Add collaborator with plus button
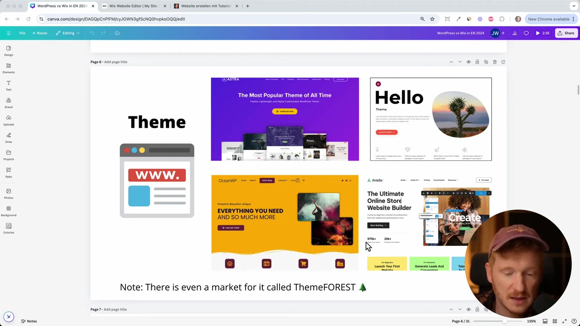580x326 pixels. click(503, 33)
